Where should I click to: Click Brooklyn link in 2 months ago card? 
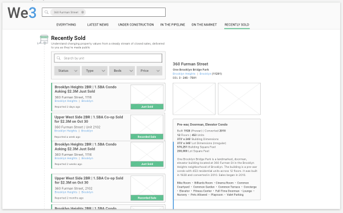tap(87, 192)
